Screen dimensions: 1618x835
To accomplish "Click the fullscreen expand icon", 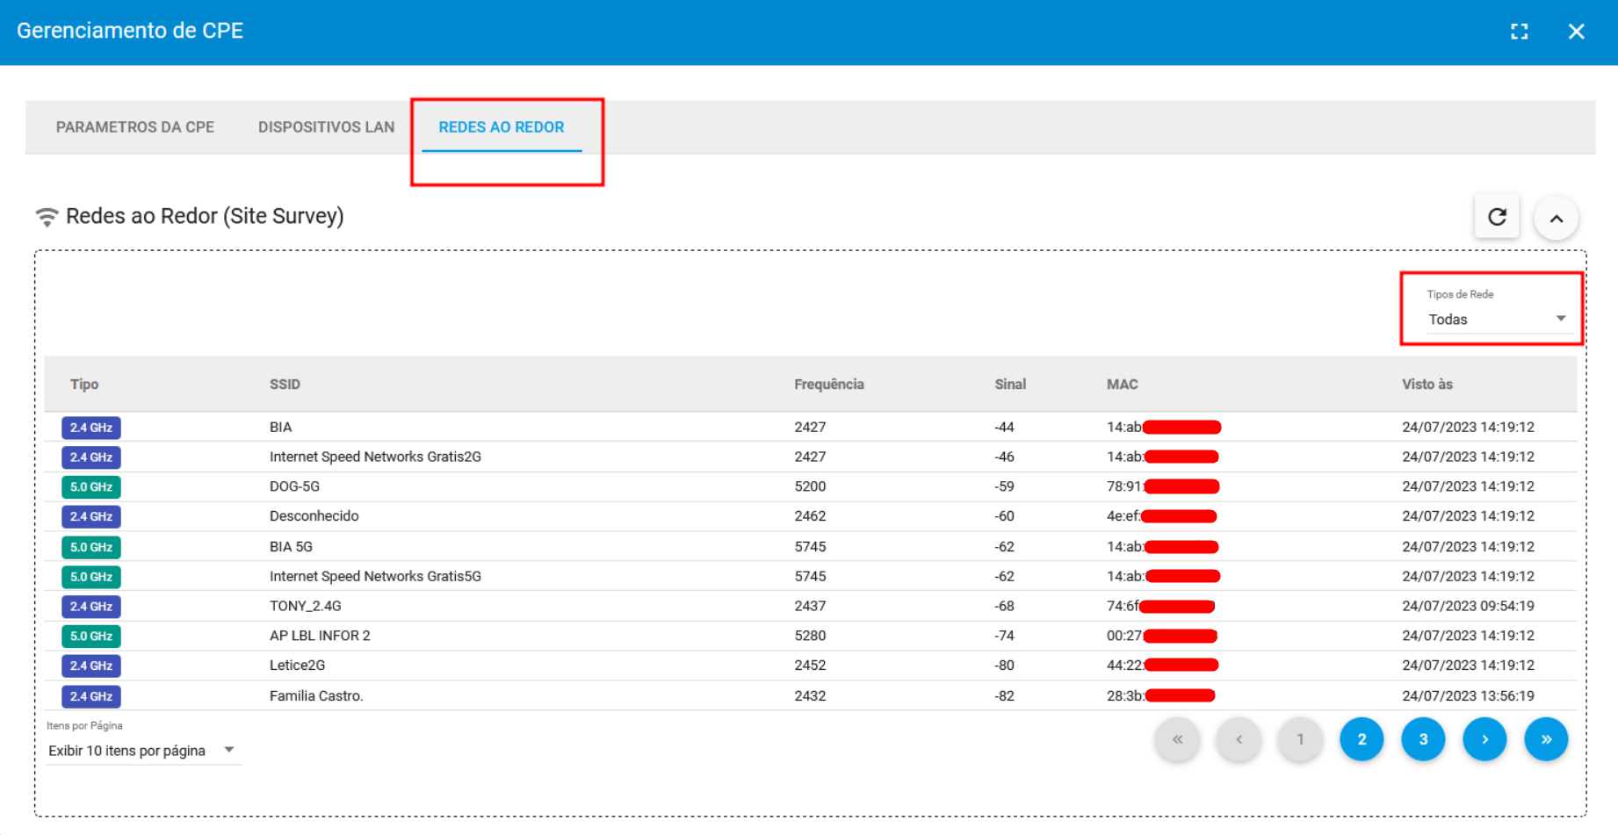I will [x=1519, y=32].
